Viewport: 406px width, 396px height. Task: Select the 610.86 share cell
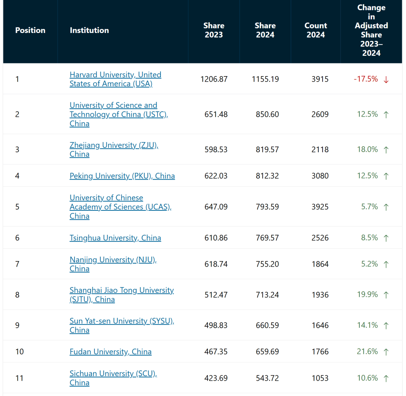(x=216, y=238)
